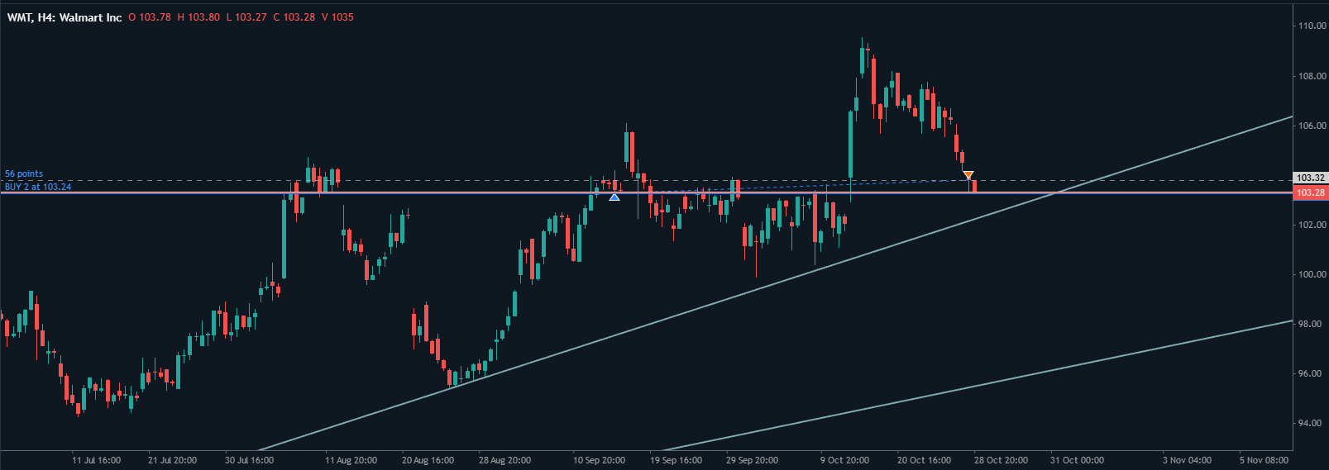Click the 20 Oct 16:00 time label

click(924, 460)
